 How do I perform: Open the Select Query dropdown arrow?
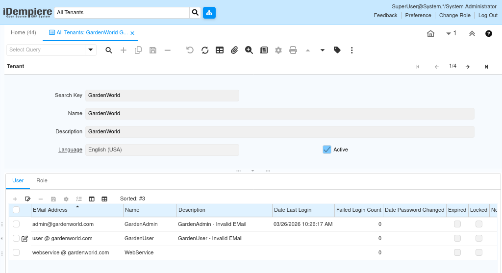(x=91, y=50)
